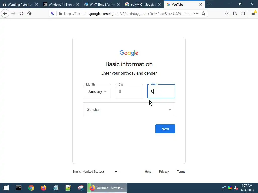This screenshot has width=258, height=193.
Task: Change language from English (United States)
Action: tap(95, 172)
